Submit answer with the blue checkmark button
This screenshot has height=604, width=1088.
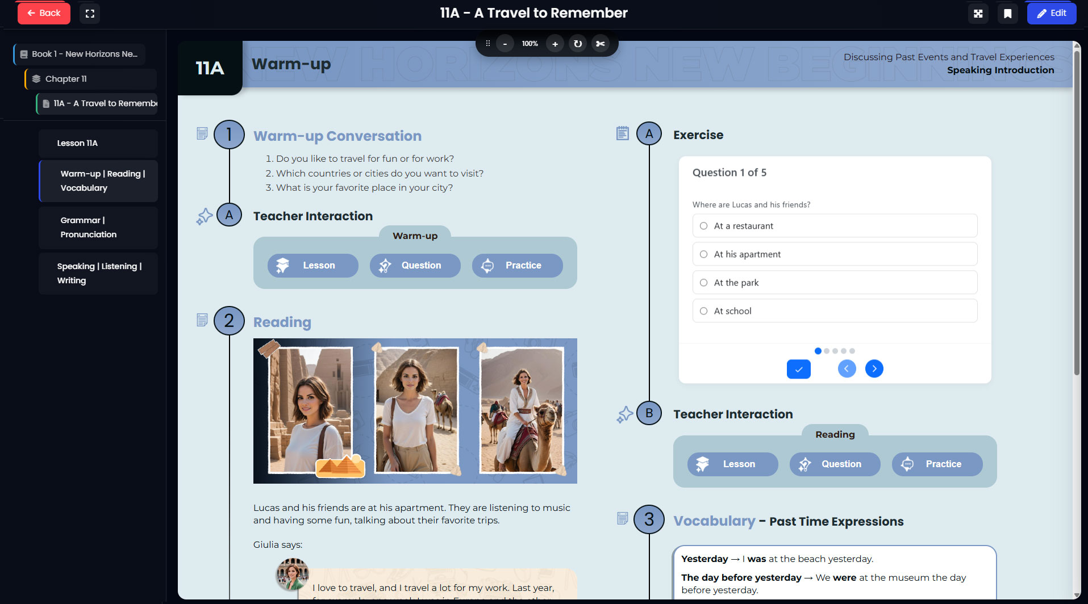(798, 369)
